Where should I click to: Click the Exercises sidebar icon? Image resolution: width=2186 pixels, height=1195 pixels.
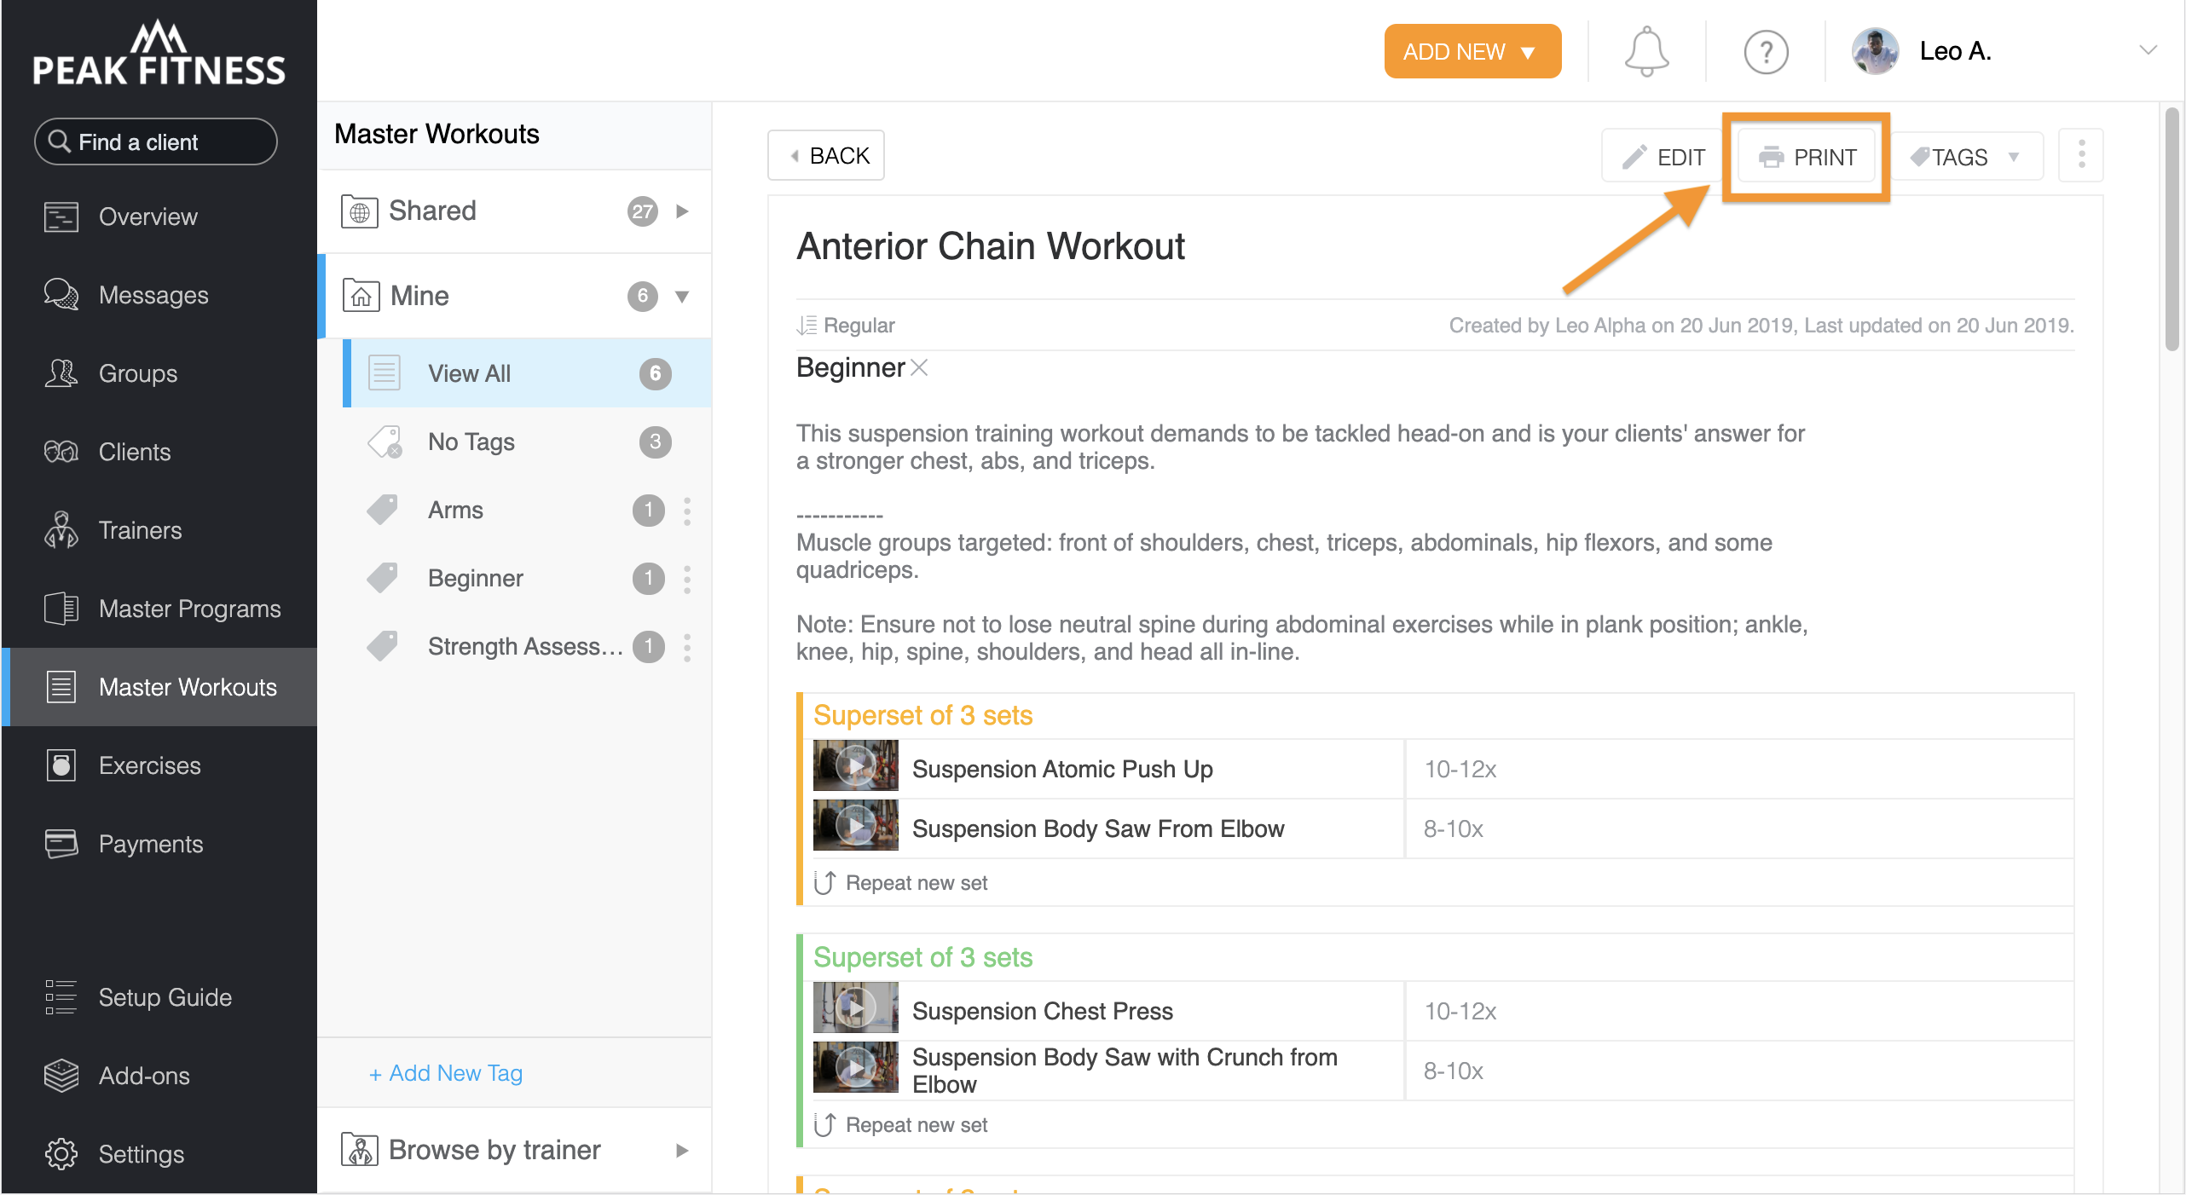61,765
